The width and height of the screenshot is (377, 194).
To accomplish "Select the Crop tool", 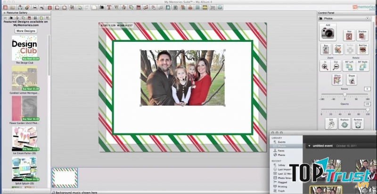I will coord(338,49).
